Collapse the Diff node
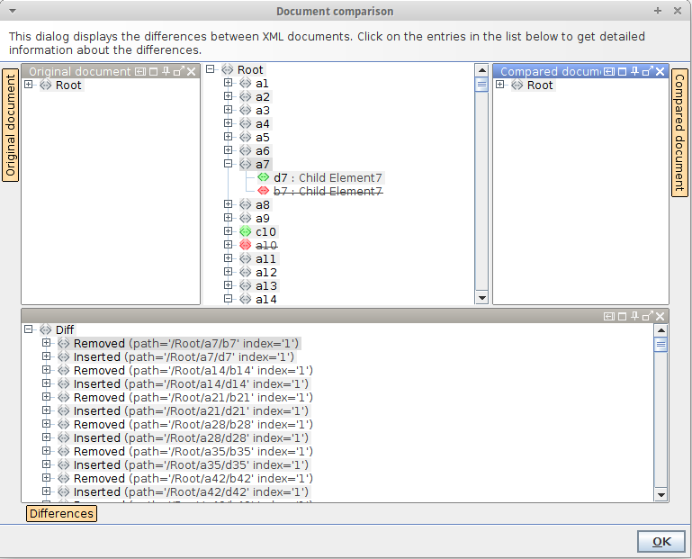The height and width of the screenshot is (559, 692). pos(29,329)
